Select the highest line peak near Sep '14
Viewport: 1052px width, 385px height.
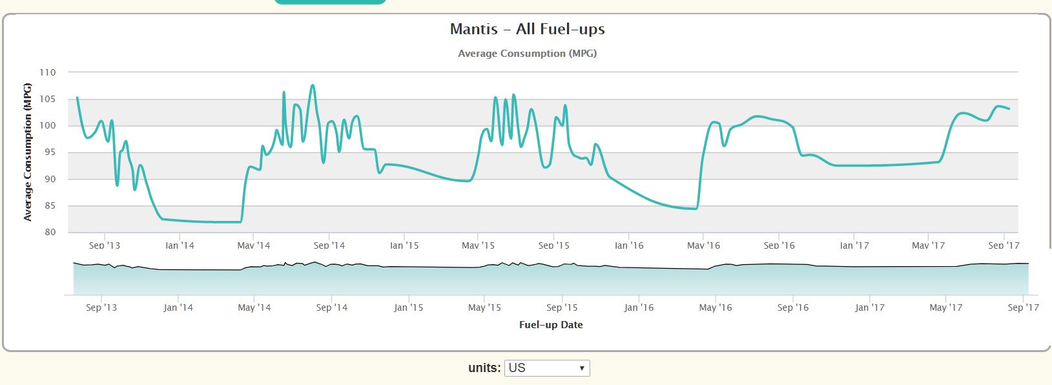pos(313,85)
